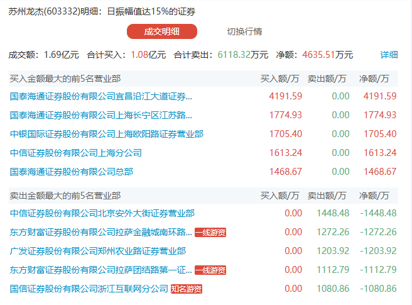Click 净额/万 header in top sellers table
Screen dimensions: 412x305
point(374,196)
